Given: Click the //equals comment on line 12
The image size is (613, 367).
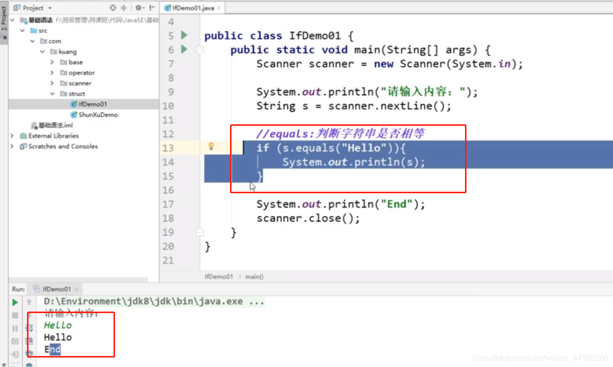Looking at the screenshot, I should [340, 134].
